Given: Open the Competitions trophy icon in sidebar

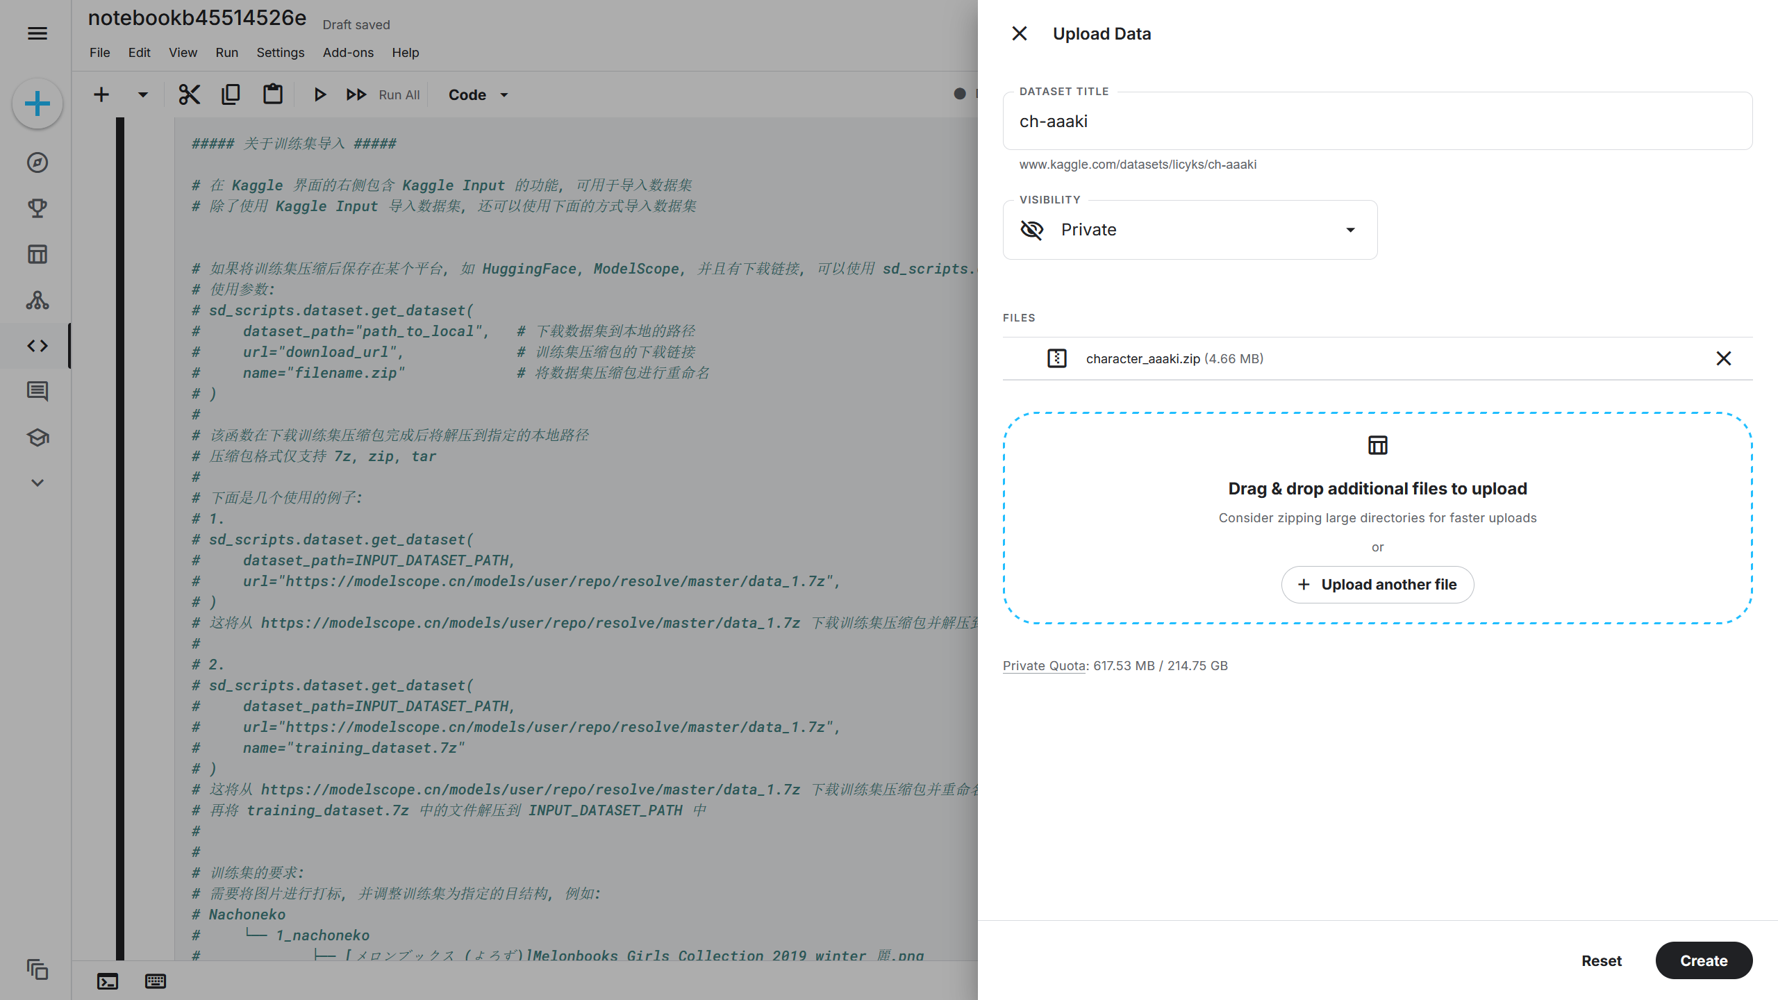Looking at the screenshot, I should pos(38,208).
